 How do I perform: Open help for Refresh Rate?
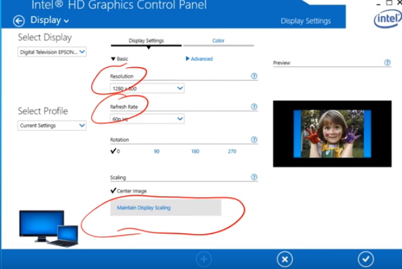click(254, 107)
